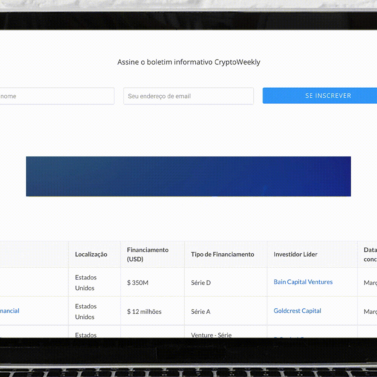
Task: Select the Financiamento (USD) column header
Action: point(148,254)
